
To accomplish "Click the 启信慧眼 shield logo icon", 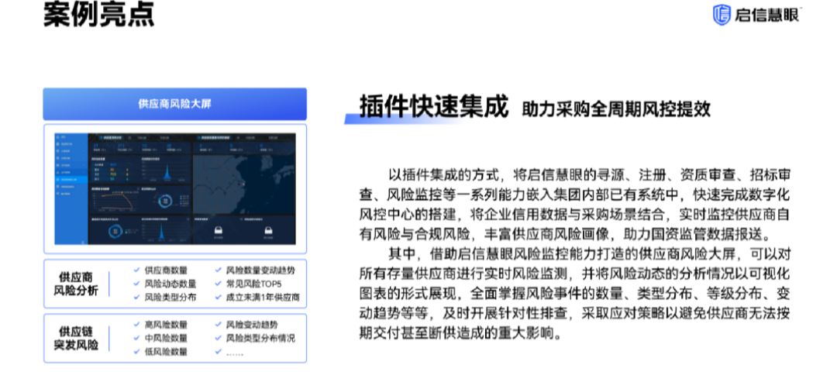I will point(722,15).
